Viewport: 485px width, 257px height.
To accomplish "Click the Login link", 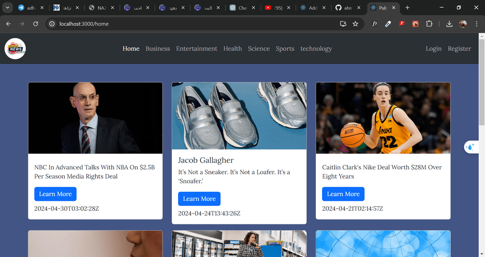I will tap(434, 49).
